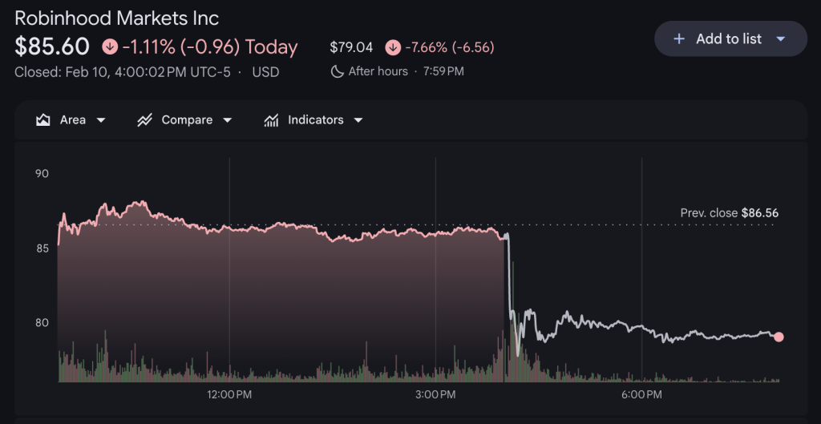This screenshot has height=424, width=821.
Task: Click the plus icon on Add to list
Action: 679,38
